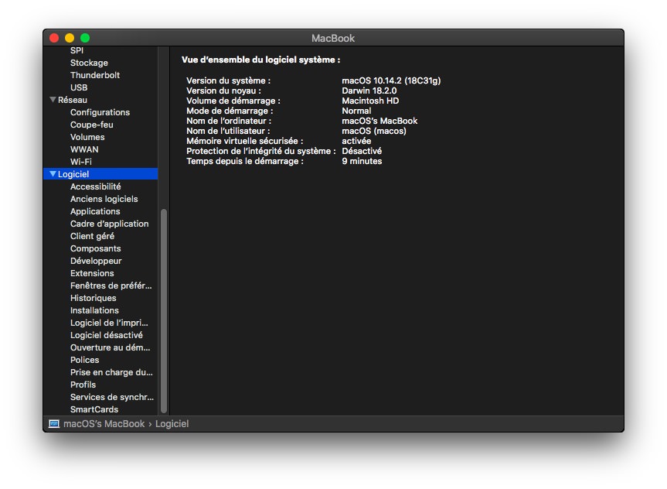Open Client géré entry

pos(92,235)
